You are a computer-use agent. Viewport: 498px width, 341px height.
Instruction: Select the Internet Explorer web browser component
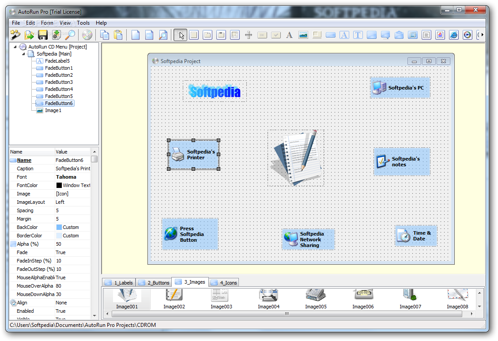pos(454,35)
